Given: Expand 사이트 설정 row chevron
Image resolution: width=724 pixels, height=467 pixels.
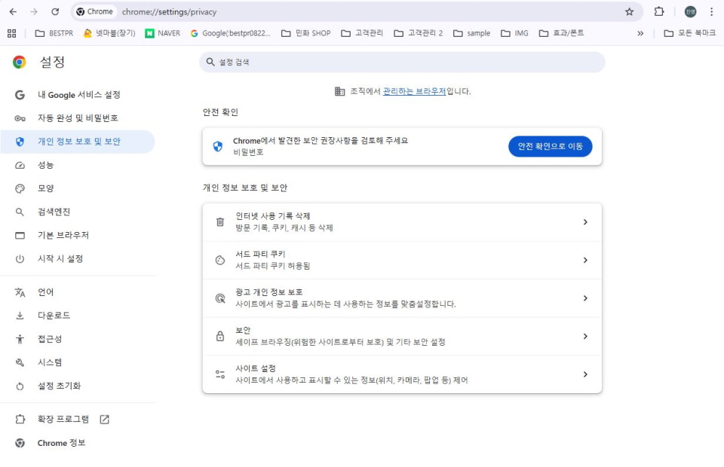Looking at the screenshot, I should coord(585,374).
